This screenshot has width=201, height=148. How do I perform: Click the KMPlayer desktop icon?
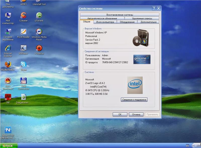point(23,50)
